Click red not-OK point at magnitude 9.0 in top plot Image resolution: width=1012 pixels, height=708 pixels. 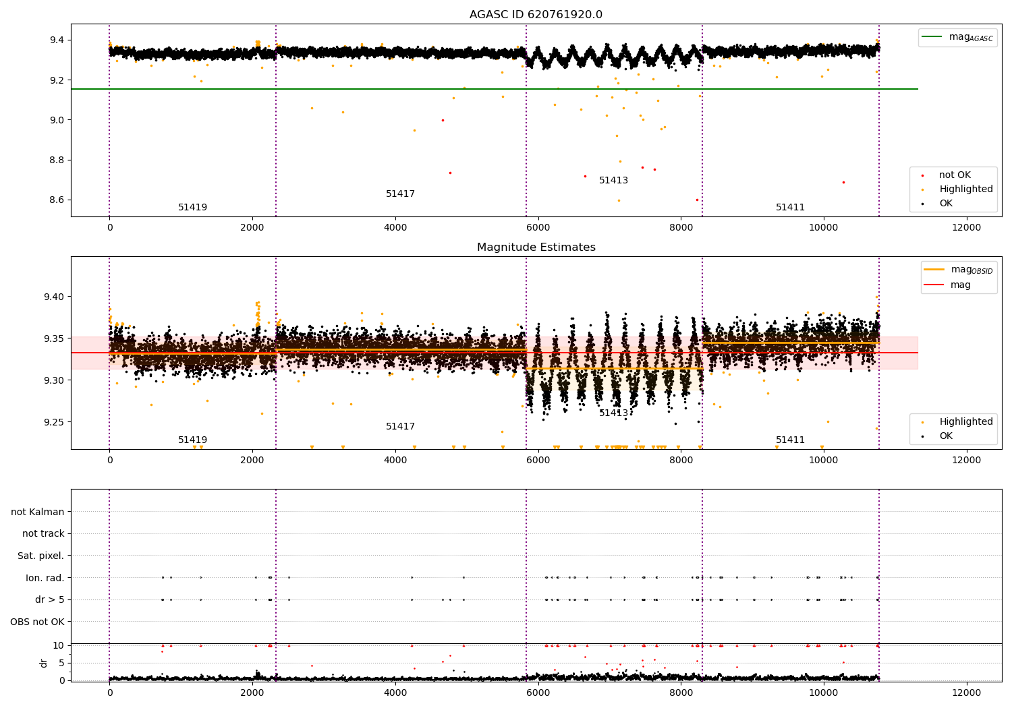[x=443, y=120]
